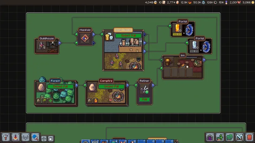Image resolution: width=255 pixels, height=143 pixels.
Task: Open the red book icon
Action: click(249, 138)
